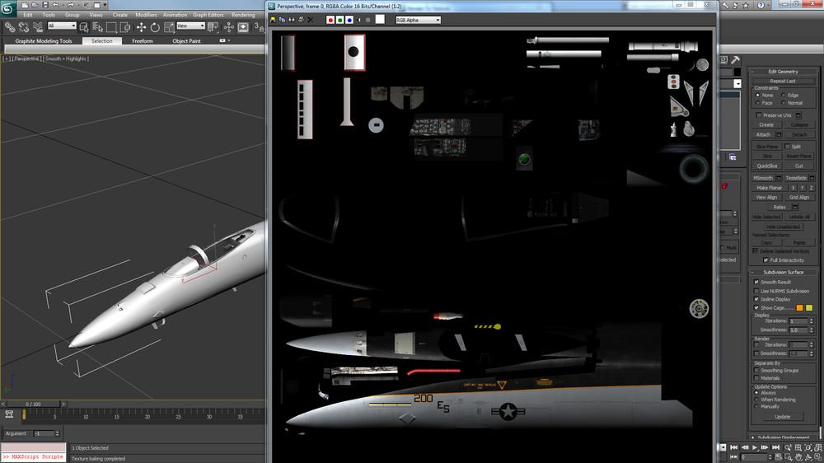The height and width of the screenshot is (463, 824).
Task: Toggle Smooth Result checkbox
Action: pyautogui.click(x=756, y=282)
